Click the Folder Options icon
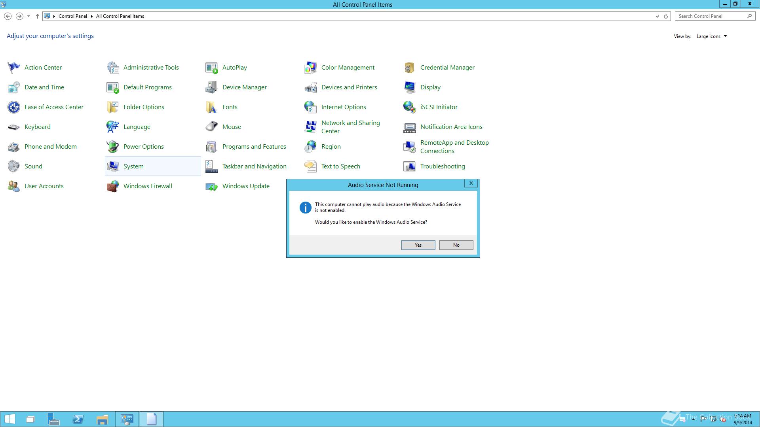Image resolution: width=760 pixels, height=427 pixels. (x=113, y=107)
